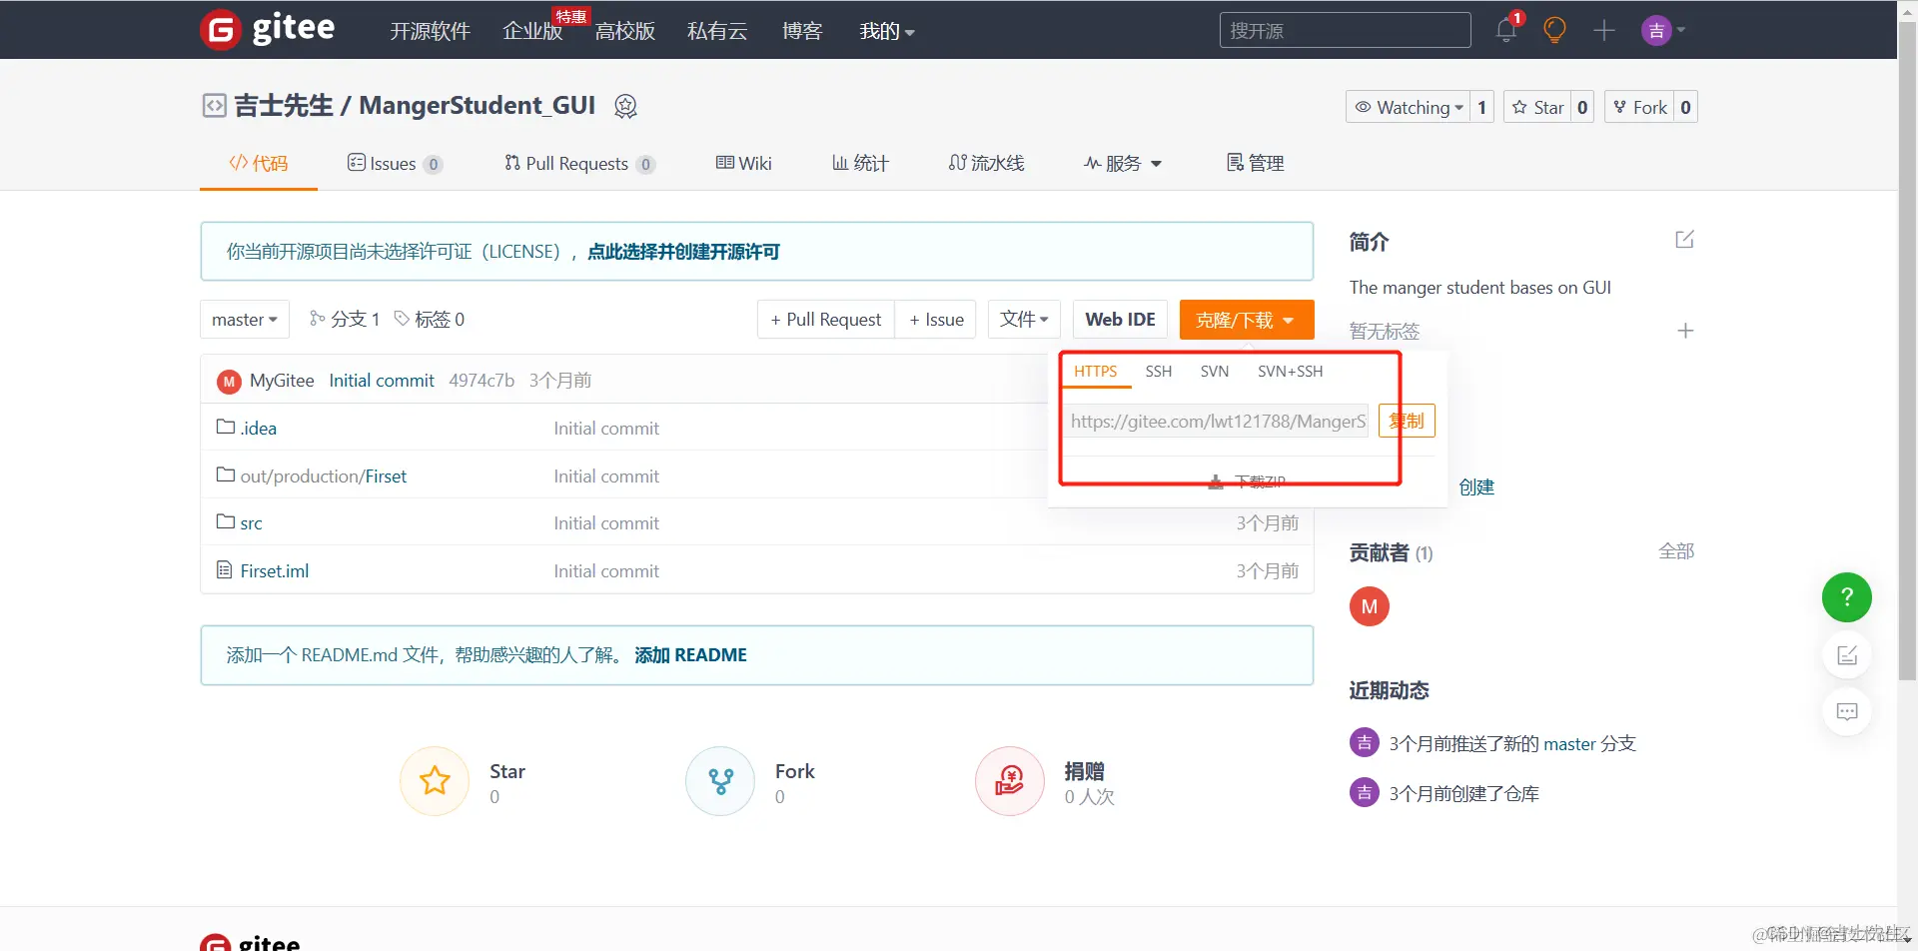The width and height of the screenshot is (1918, 951).
Task: Click the clone URL field
Action: 1216,422
